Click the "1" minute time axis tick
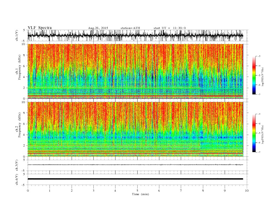 tap(49, 191)
